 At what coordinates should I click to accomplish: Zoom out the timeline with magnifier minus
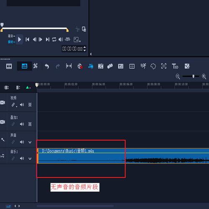pos(178,76)
